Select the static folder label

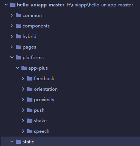pyautogui.click(x=28, y=142)
